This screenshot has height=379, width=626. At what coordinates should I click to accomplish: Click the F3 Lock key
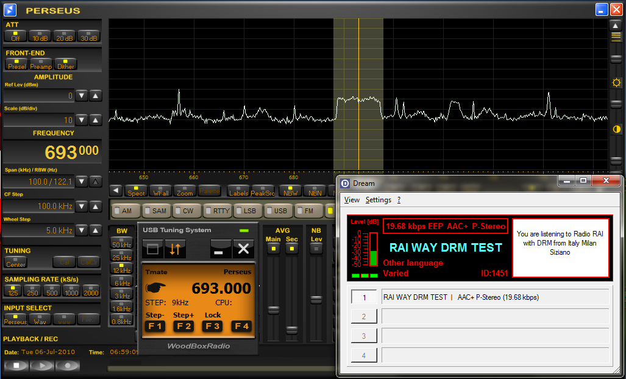pos(212,326)
